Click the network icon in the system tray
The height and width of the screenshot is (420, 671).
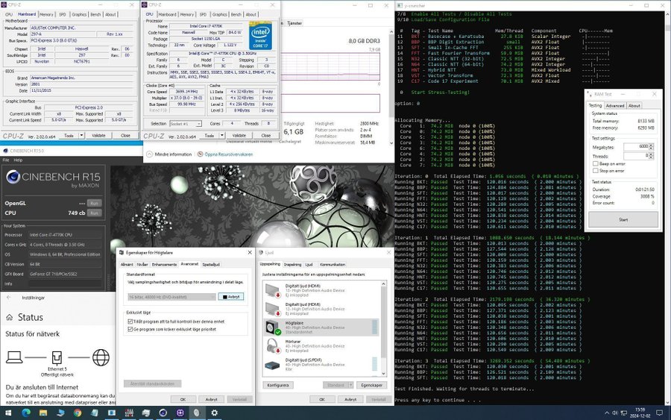[623, 413]
